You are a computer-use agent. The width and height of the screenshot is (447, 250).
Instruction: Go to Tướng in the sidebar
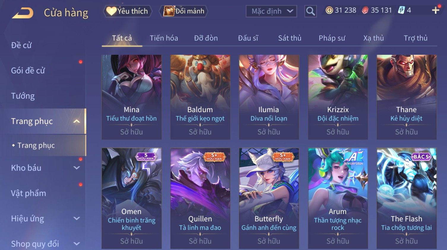tap(23, 96)
